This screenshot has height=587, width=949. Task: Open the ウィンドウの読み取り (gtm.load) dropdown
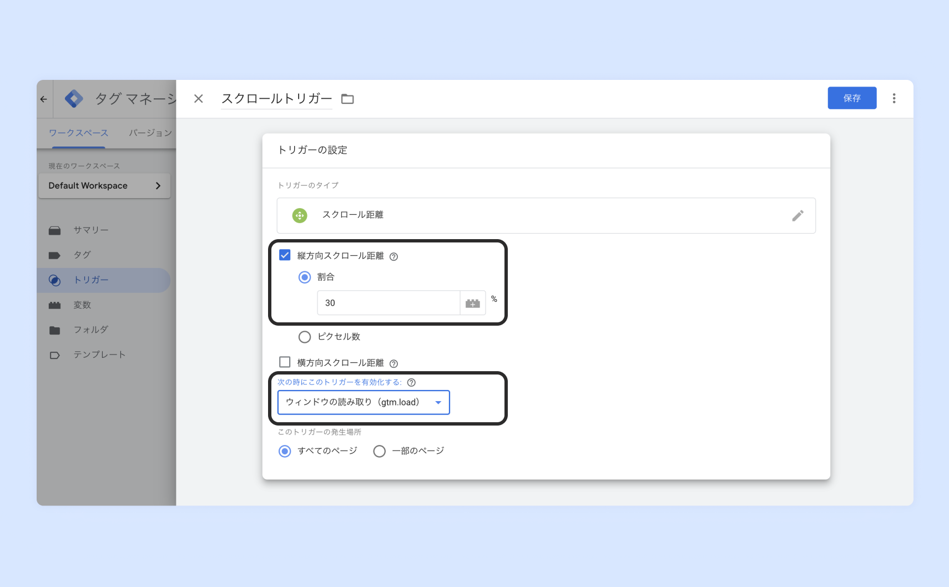pos(363,402)
